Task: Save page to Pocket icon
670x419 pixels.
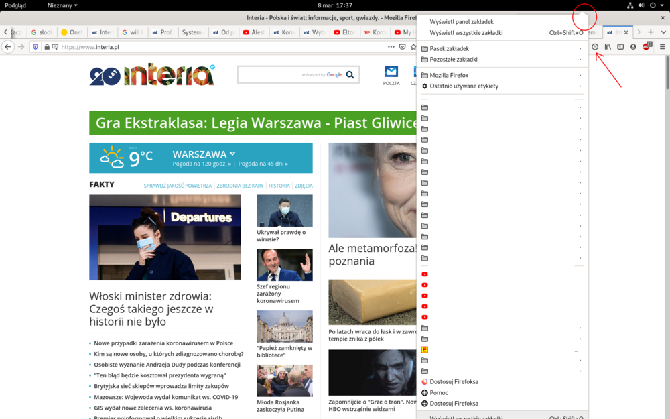Action: point(402,47)
